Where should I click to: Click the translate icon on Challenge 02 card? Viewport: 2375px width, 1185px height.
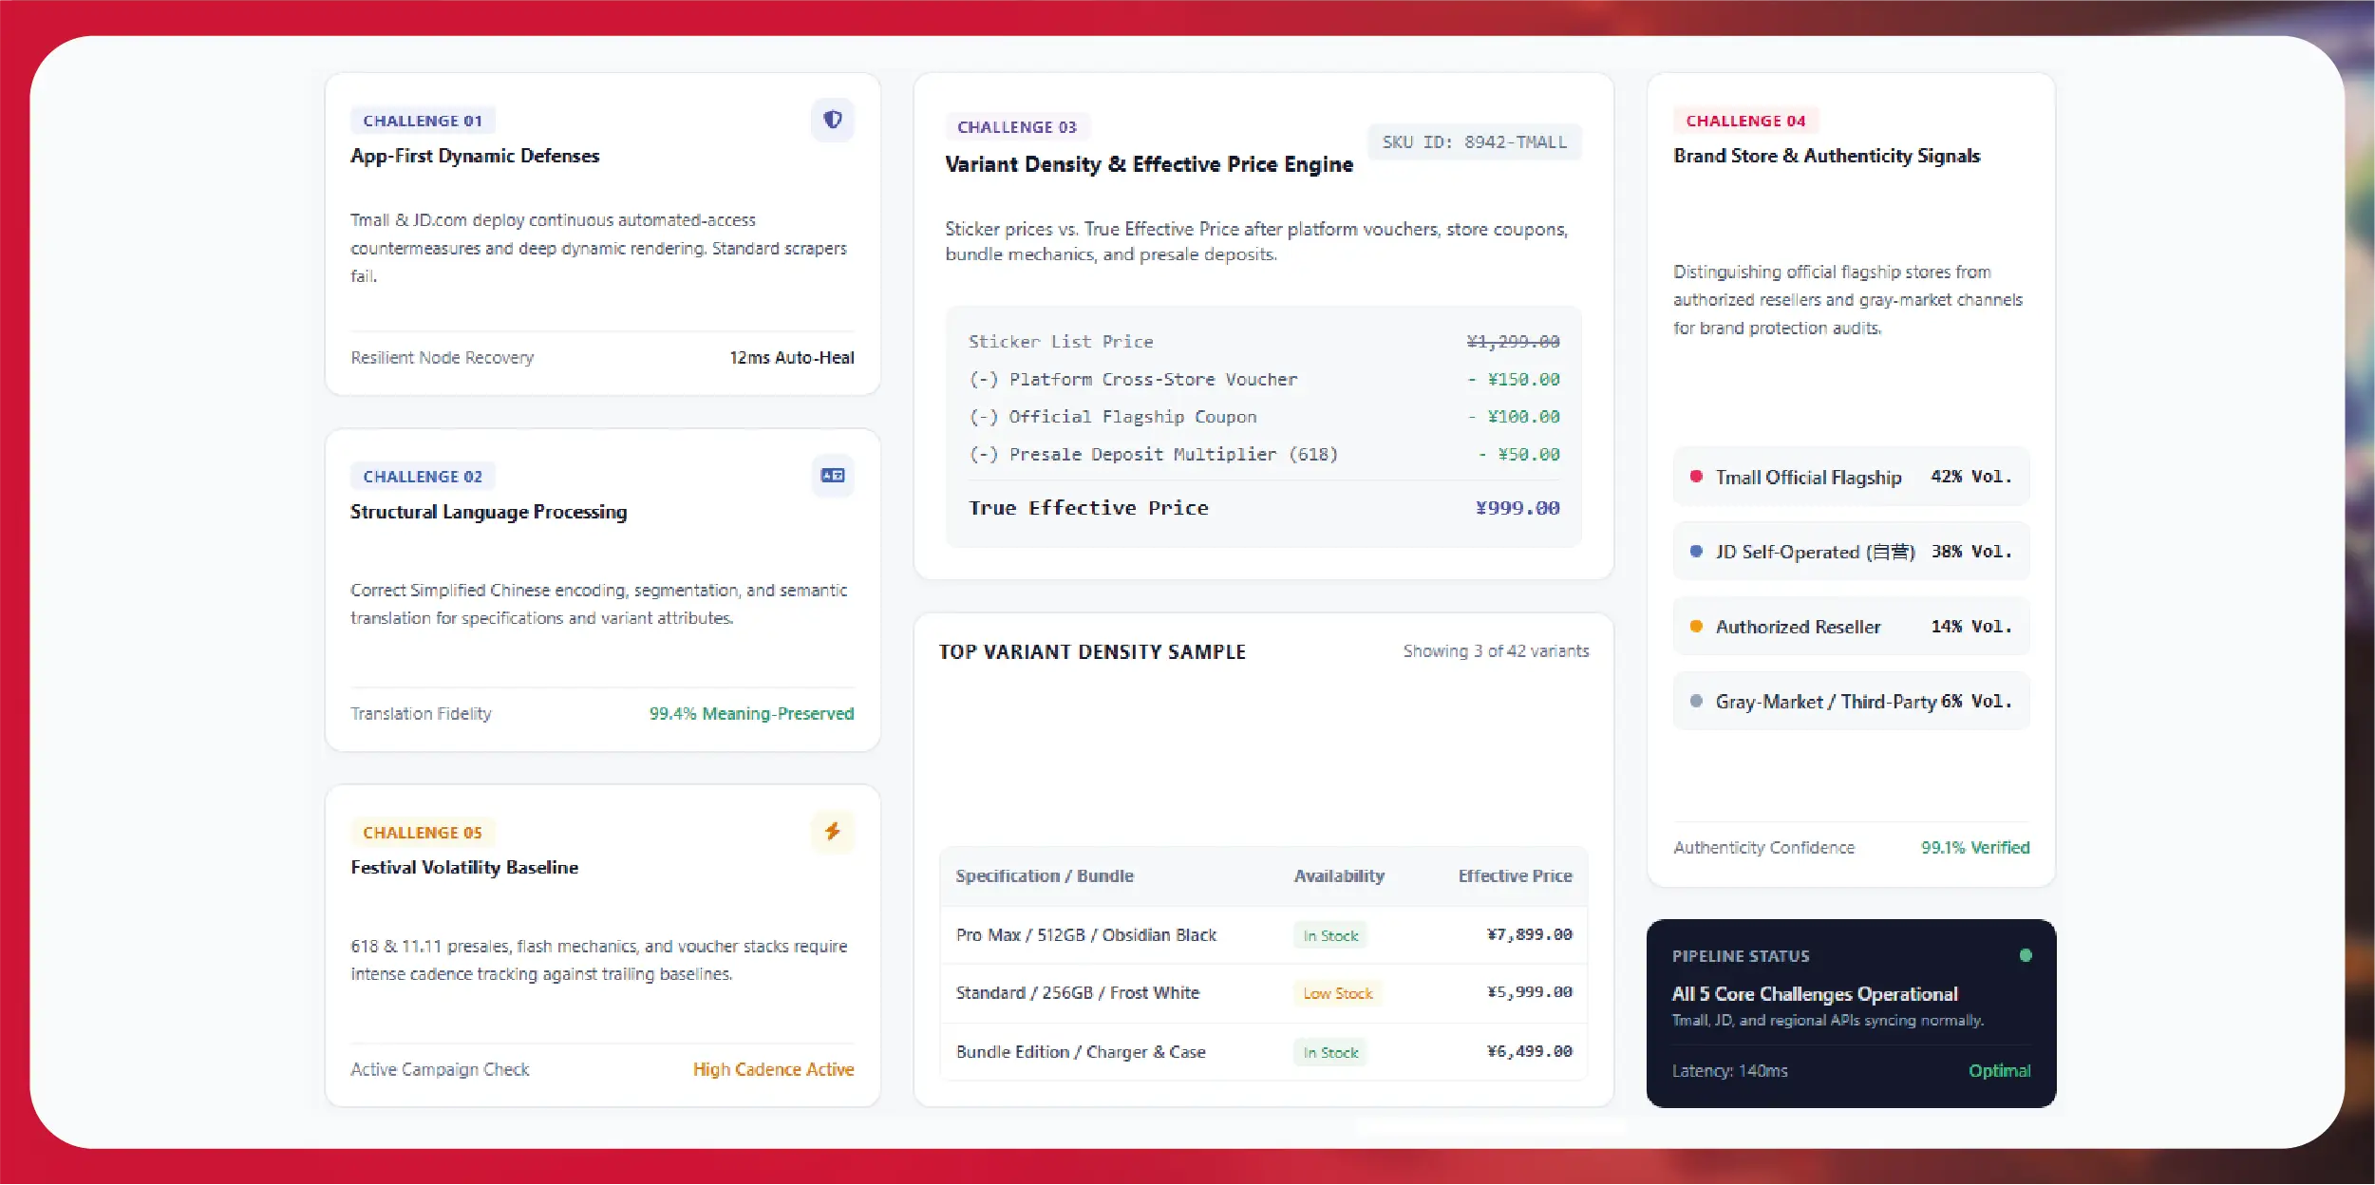click(833, 476)
